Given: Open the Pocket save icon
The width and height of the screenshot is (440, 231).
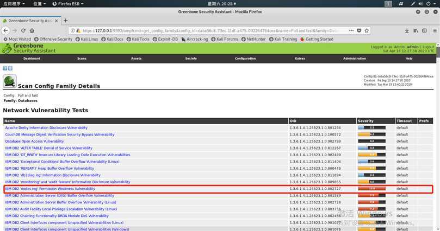Looking at the screenshot, I should click(359, 30).
